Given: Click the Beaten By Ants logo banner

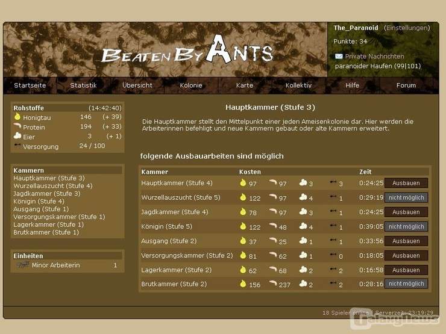Looking at the screenshot, I should pos(187,51).
